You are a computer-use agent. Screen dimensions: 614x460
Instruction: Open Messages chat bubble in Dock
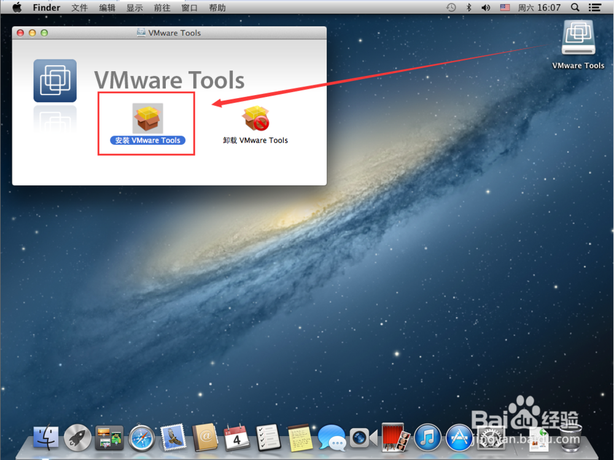coord(332,438)
